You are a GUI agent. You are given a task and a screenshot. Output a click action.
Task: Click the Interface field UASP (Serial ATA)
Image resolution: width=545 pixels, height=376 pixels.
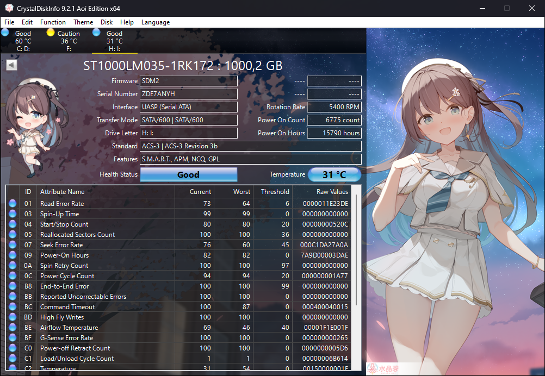(189, 107)
